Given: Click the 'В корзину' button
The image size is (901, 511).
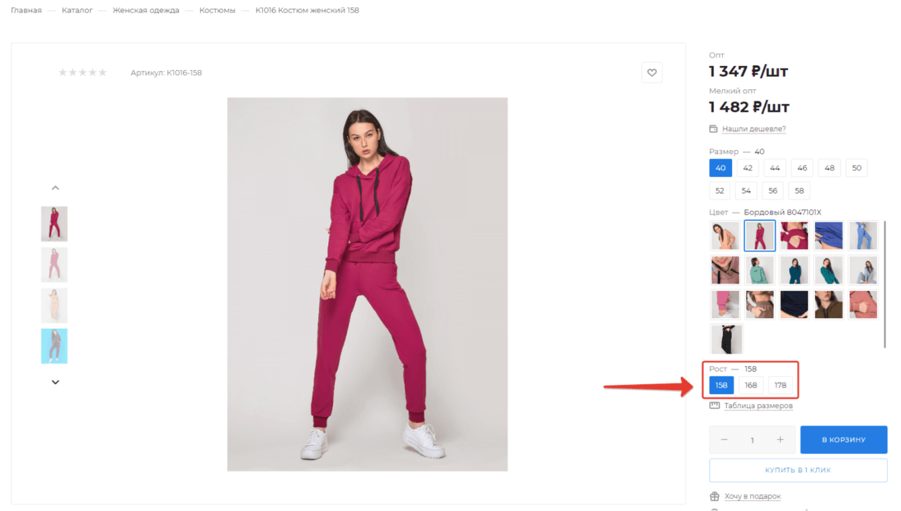Looking at the screenshot, I should pyautogui.click(x=843, y=440).
